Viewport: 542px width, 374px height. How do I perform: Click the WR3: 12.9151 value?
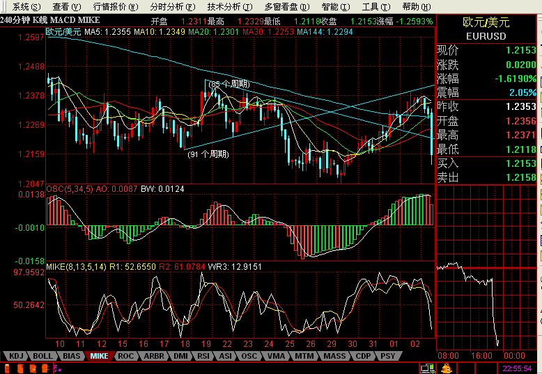(x=235, y=267)
